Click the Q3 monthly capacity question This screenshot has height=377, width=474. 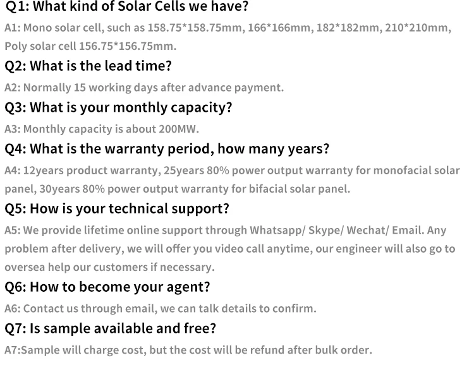coord(118,107)
